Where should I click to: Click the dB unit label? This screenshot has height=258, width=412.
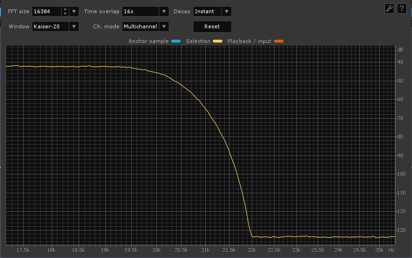[400, 50]
